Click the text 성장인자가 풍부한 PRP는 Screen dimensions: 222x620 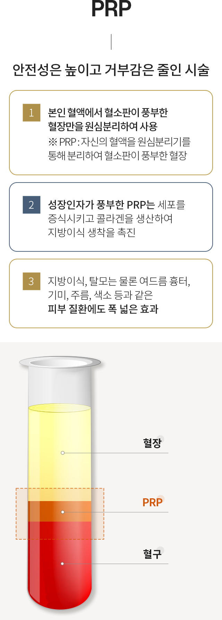pos(101,204)
